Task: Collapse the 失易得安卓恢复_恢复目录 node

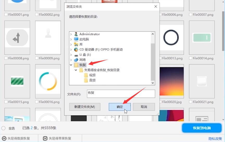Action: [x=76, y=70]
